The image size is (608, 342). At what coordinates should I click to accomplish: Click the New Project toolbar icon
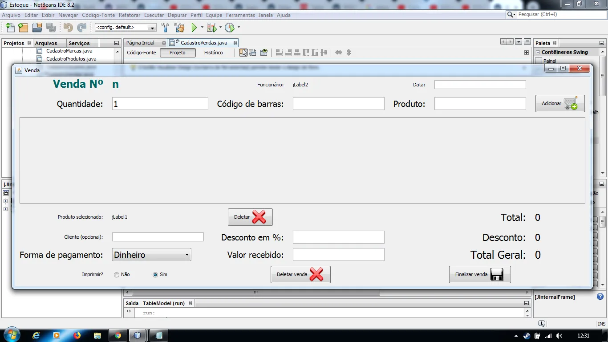pyautogui.click(x=23, y=28)
